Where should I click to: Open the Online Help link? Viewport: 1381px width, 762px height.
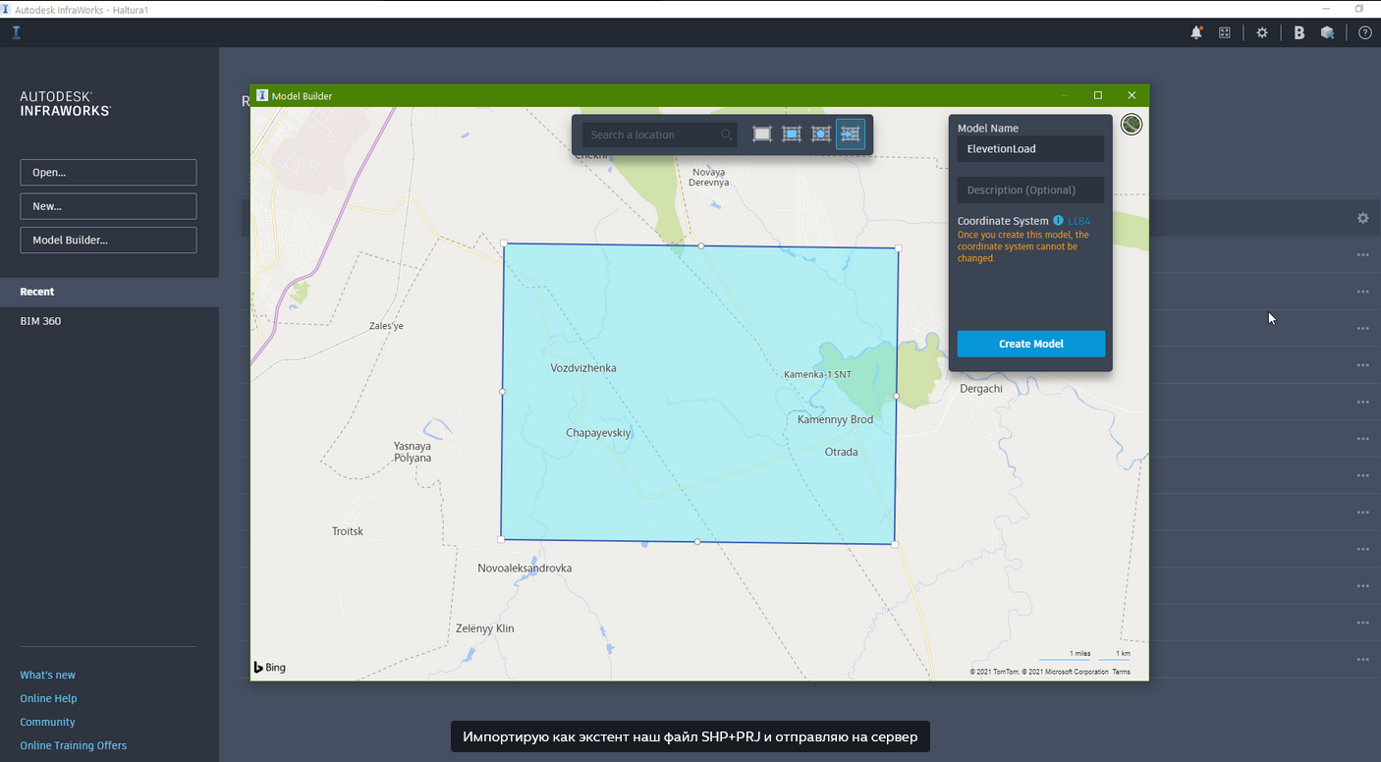click(x=48, y=698)
